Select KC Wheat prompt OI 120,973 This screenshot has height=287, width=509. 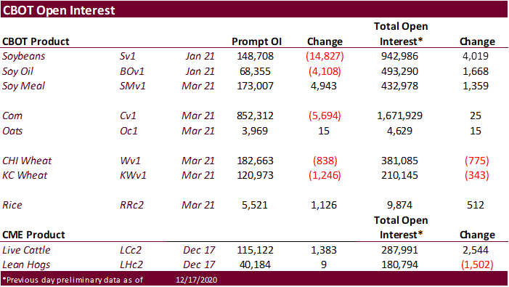click(x=255, y=175)
